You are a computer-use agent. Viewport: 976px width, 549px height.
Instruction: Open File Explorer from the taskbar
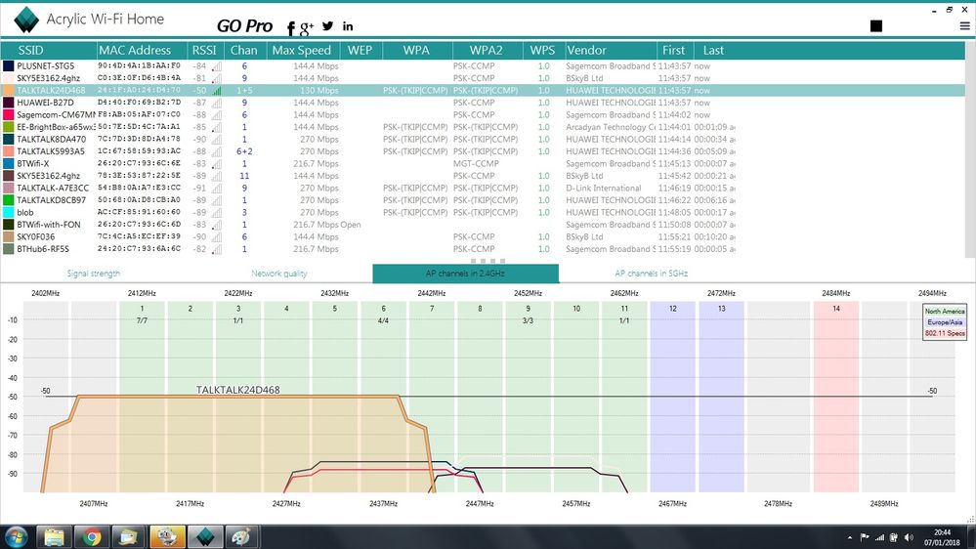point(54,536)
